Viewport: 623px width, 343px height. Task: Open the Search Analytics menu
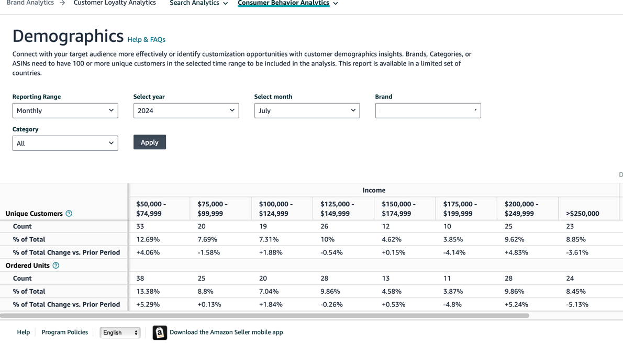coord(194,3)
